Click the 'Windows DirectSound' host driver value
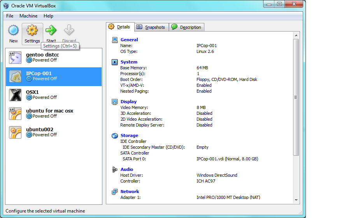Viewport: 353px width, 218px height. click(217, 175)
